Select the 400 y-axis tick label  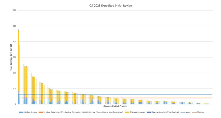coord(14,42)
